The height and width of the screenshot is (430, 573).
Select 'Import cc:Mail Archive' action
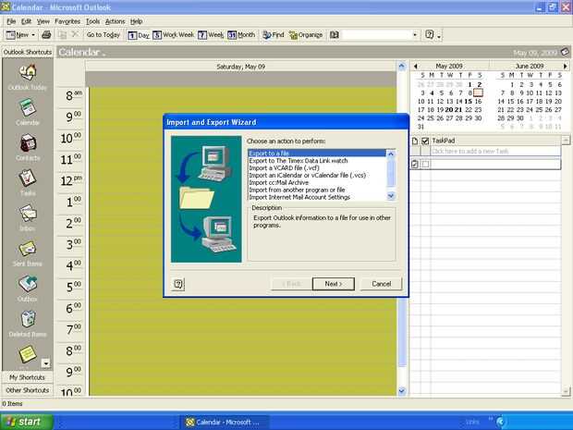pos(316,182)
